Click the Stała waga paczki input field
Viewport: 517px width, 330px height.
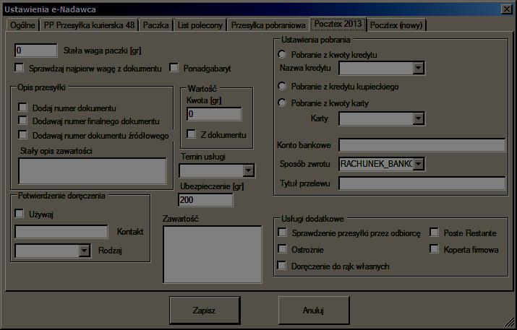coord(36,51)
